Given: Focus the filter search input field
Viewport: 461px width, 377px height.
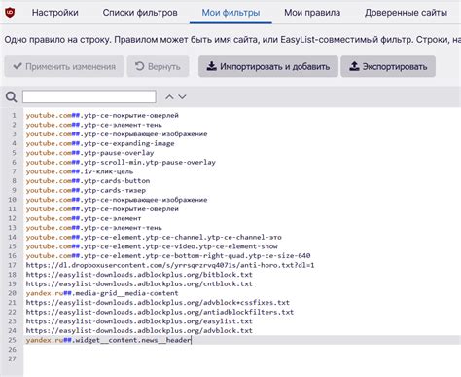Looking at the screenshot, I should point(89,96).
